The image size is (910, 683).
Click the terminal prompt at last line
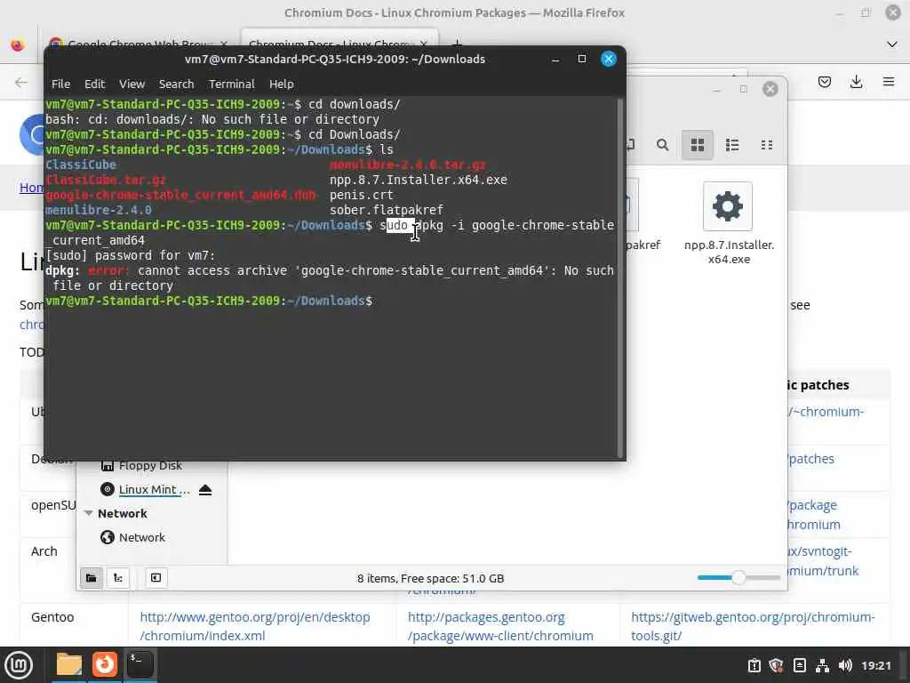pyautogui.click(x=209, y=301)
